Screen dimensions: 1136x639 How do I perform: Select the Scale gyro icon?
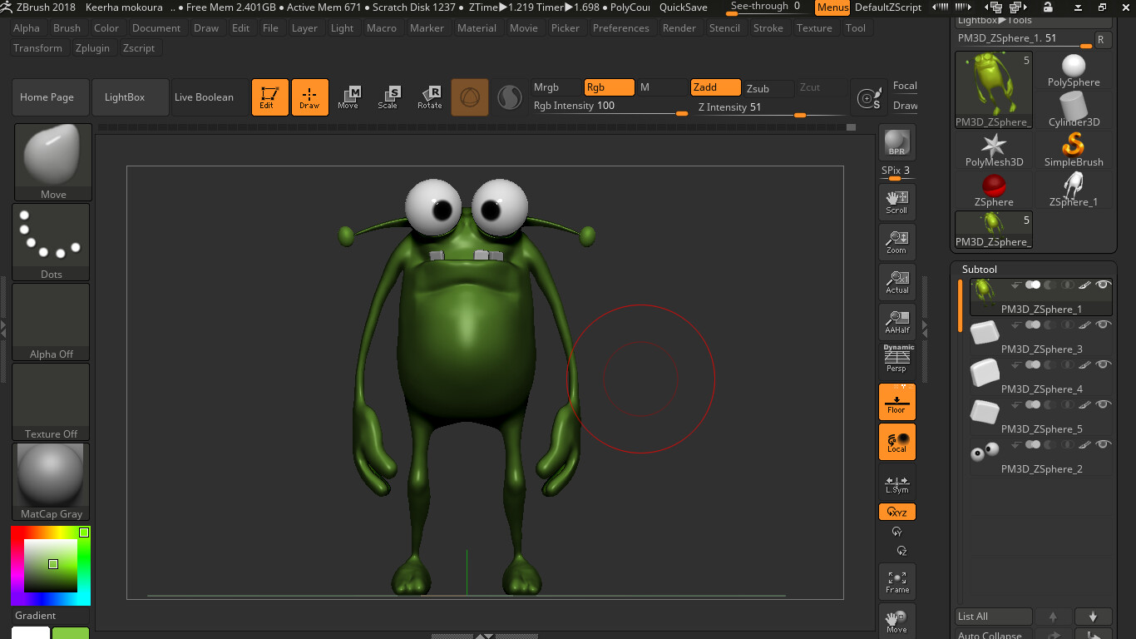(x=389, y=97)
